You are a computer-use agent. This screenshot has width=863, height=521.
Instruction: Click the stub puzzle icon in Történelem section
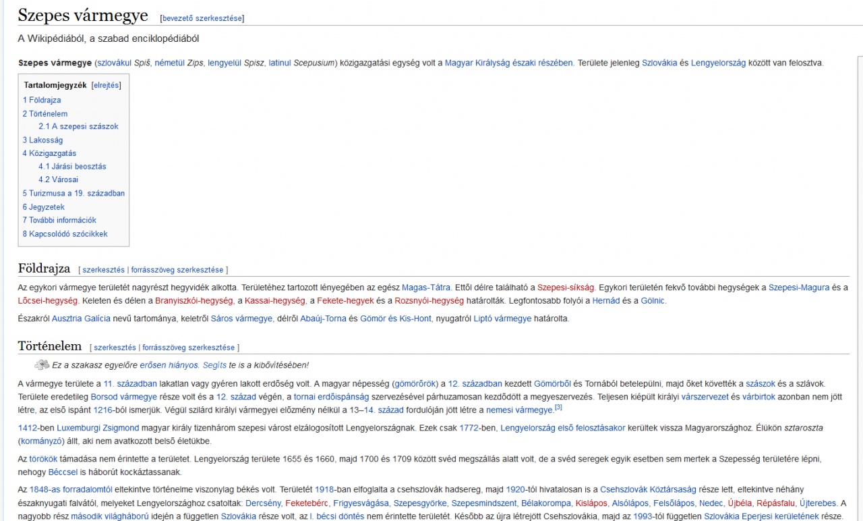[x=42, y=365]
